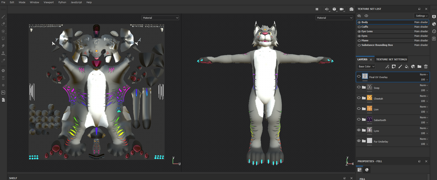Open the camera projection options
The height and width of the screenshot is (180, 437).
tap(342, 9)
